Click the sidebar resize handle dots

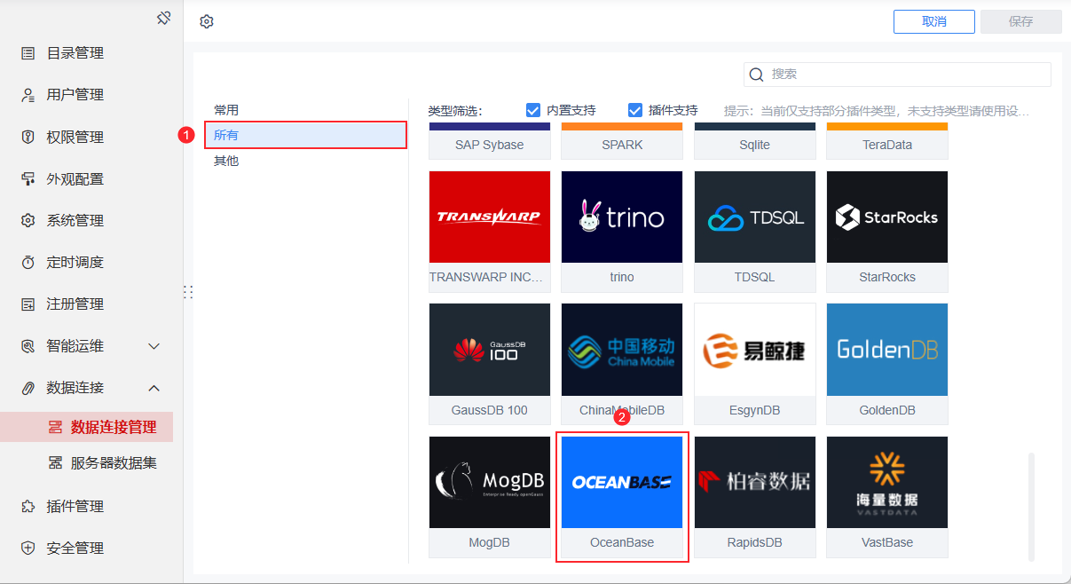point(187,292)
